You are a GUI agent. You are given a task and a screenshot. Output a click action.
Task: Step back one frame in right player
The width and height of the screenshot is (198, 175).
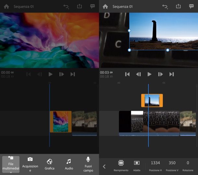pos(138,74)
